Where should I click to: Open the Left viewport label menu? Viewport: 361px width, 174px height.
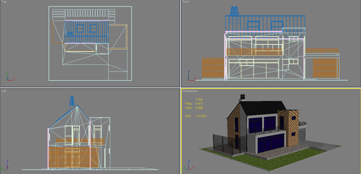coord(4,91)
